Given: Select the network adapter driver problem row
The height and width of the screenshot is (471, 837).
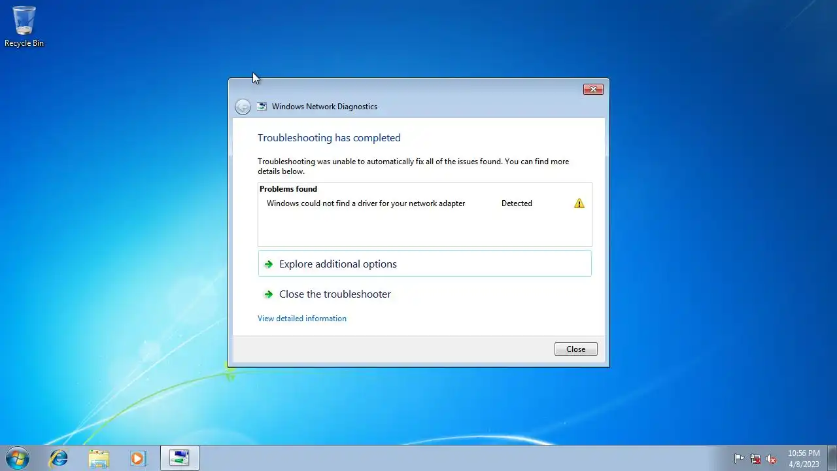Looking at the screenshot, I should [425, 203].
